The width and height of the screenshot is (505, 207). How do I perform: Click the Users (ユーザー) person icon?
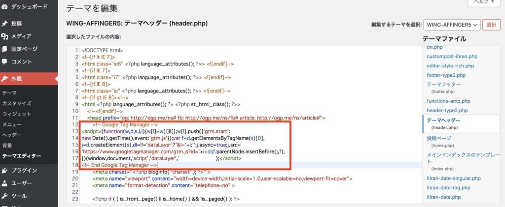coord(4,183)
